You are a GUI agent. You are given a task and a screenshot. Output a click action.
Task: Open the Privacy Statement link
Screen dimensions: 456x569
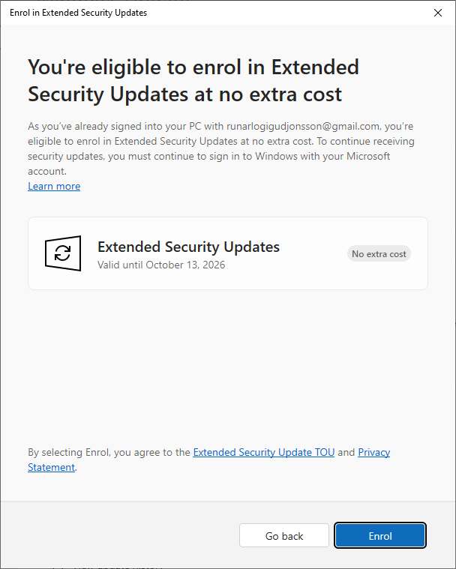click(x=373, y=452)
